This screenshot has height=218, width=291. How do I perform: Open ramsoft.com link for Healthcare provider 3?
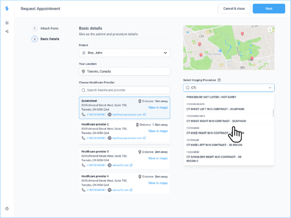[x=122, y=165]
